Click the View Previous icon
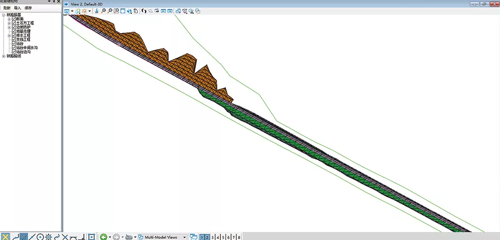The height and width of the screenshot is (240, 500). pyautogui.click(x=163, y=11)
